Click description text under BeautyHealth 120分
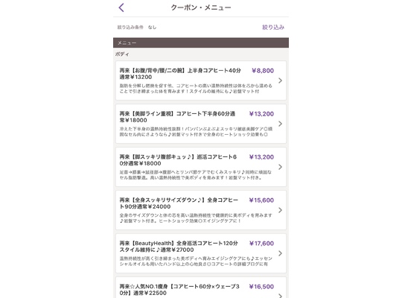The image size is (402, 298). [196, 261]
